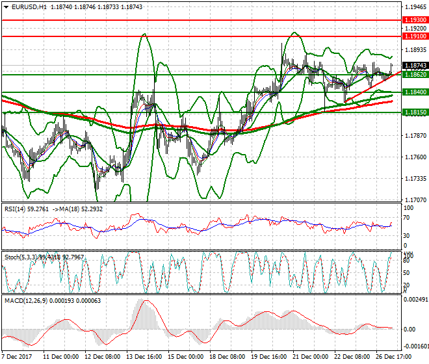Click the 1.17600 price scale value
The width and height of the screenshot is (429, 364).
tap(415, 157)
